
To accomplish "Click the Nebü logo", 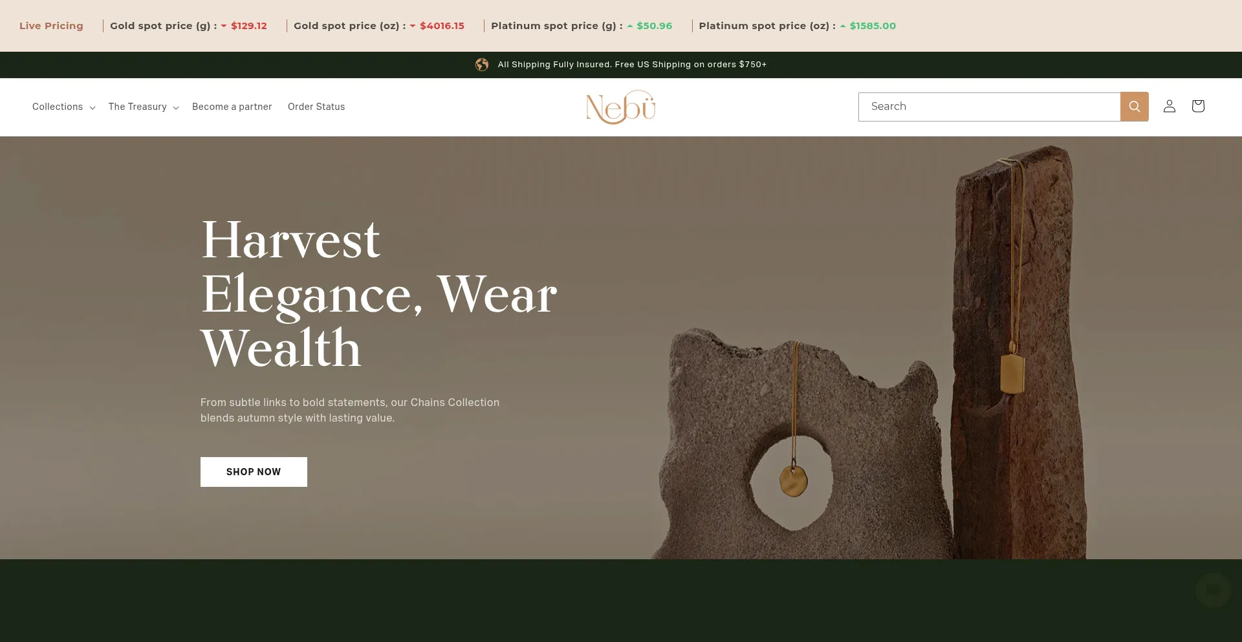I will pyautogui.click(x=620, y=107).
